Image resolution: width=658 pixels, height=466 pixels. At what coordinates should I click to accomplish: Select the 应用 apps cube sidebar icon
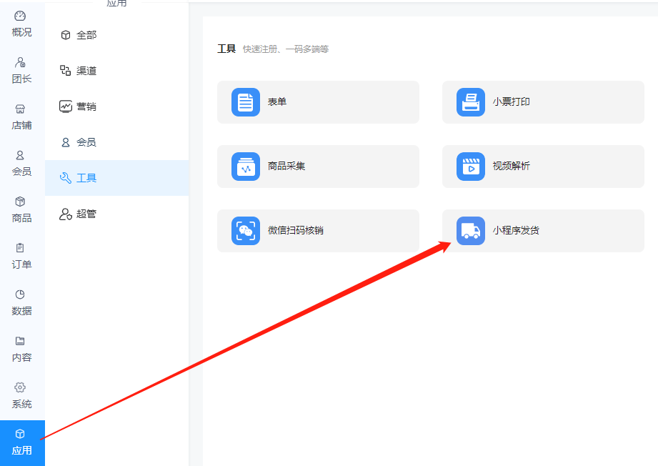click(x=20, y=434)
